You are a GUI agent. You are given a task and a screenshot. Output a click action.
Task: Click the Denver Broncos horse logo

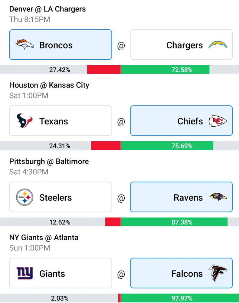(25, 45)
